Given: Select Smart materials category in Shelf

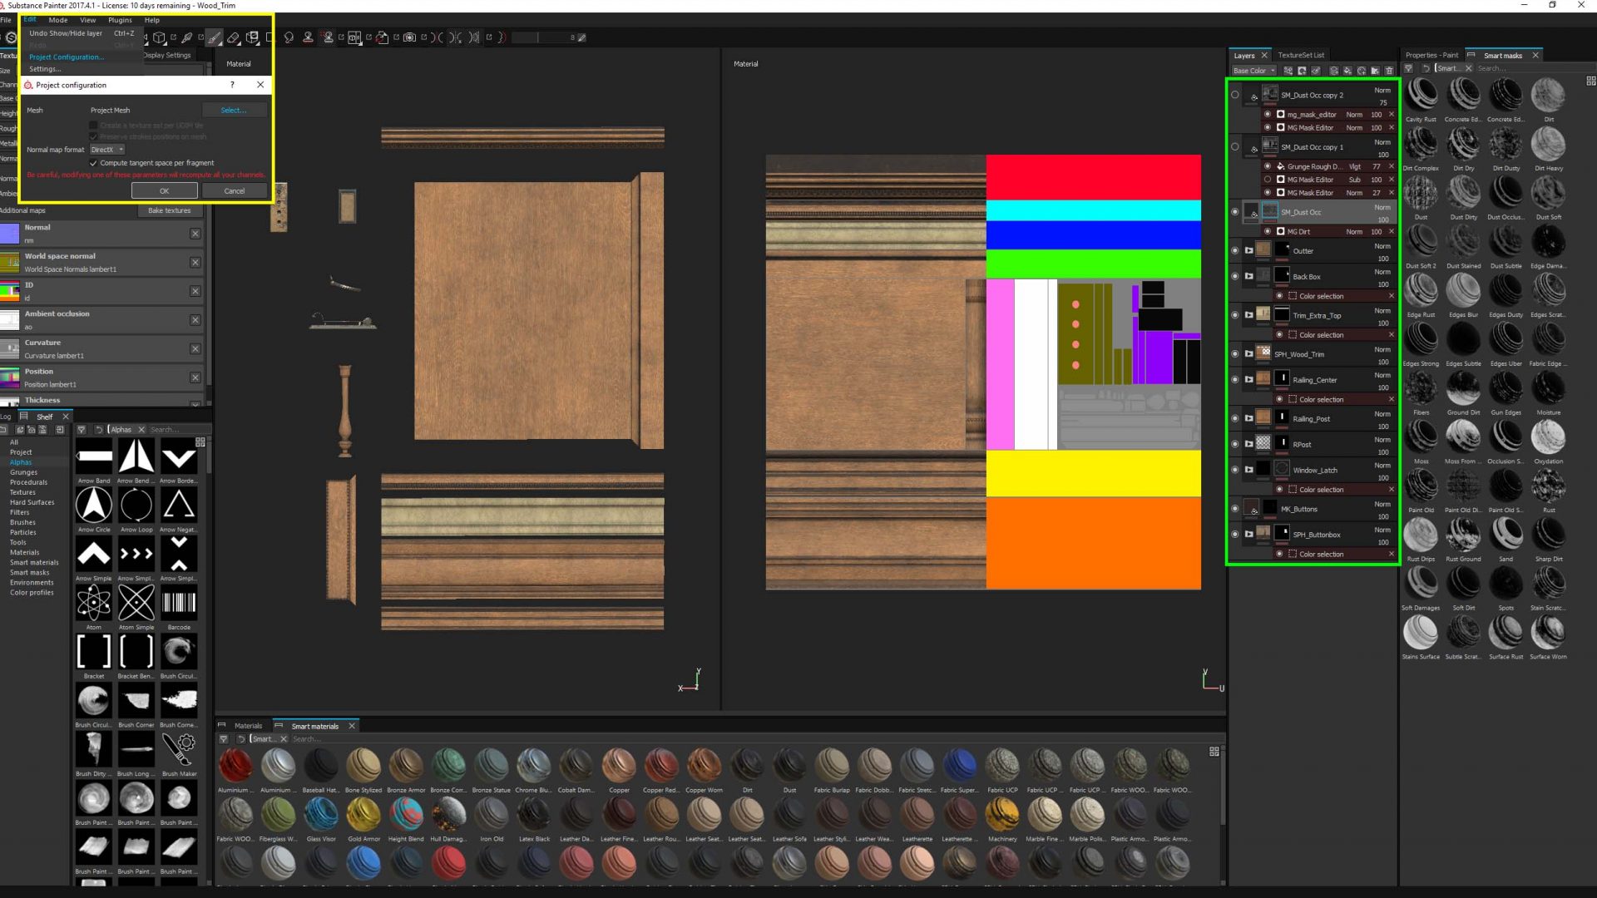Looking at the screenshot, I should 34,563.
